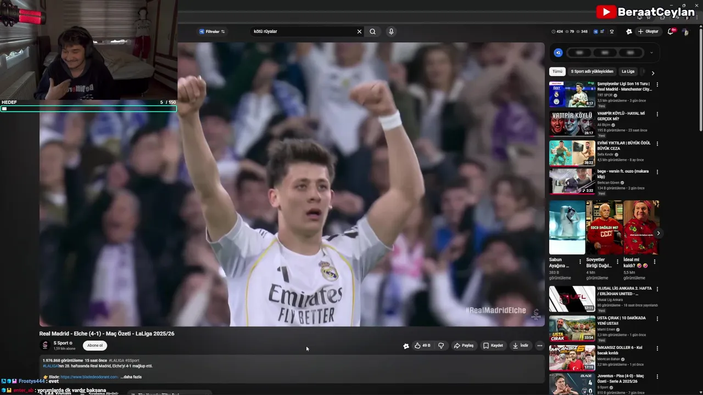Clear the search box text with X
The image size is (703, 395).
point(359,32)
